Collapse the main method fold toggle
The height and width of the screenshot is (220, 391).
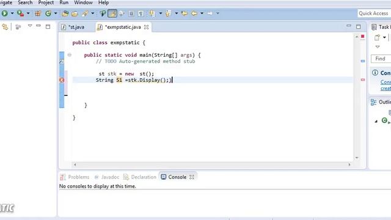click(70, 55)
